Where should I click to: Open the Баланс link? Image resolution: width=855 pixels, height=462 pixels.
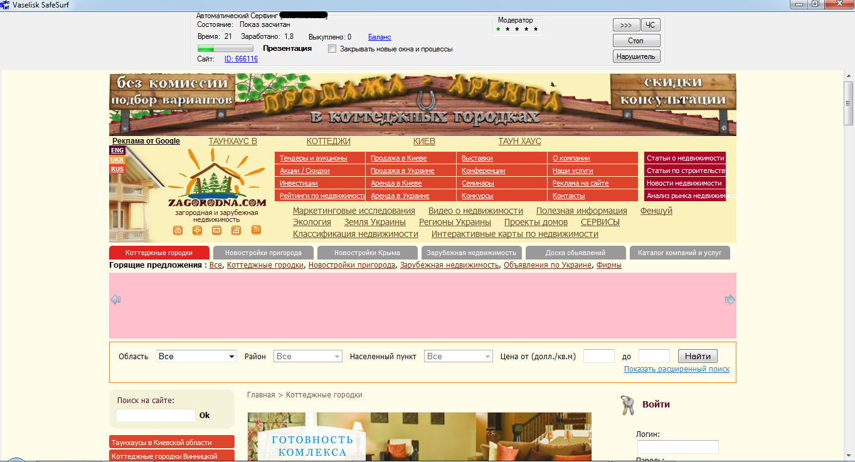(x=380, y=37)
